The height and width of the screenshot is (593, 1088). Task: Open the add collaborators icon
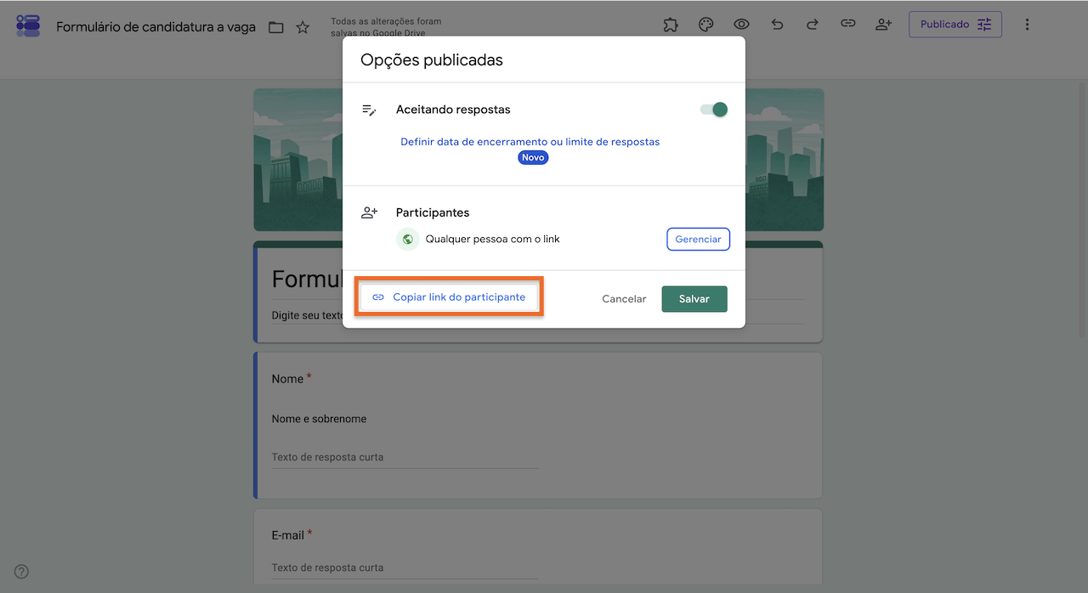[x=883, y=25]
